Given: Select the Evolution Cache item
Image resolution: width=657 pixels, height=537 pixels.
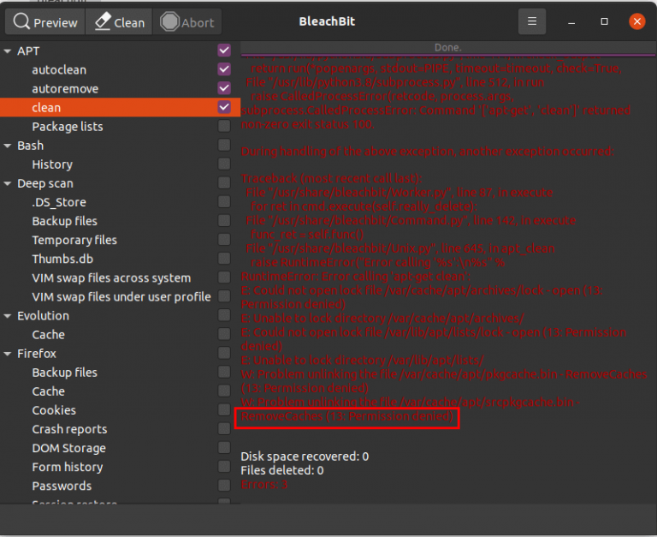Looking at the screenshot, I should [x=49, y=335].
